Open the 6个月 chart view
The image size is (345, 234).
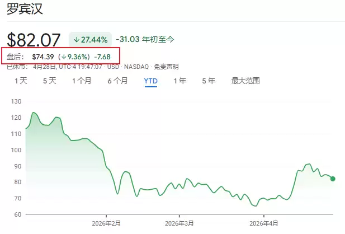pyautogui.click(x=117, y=81)
